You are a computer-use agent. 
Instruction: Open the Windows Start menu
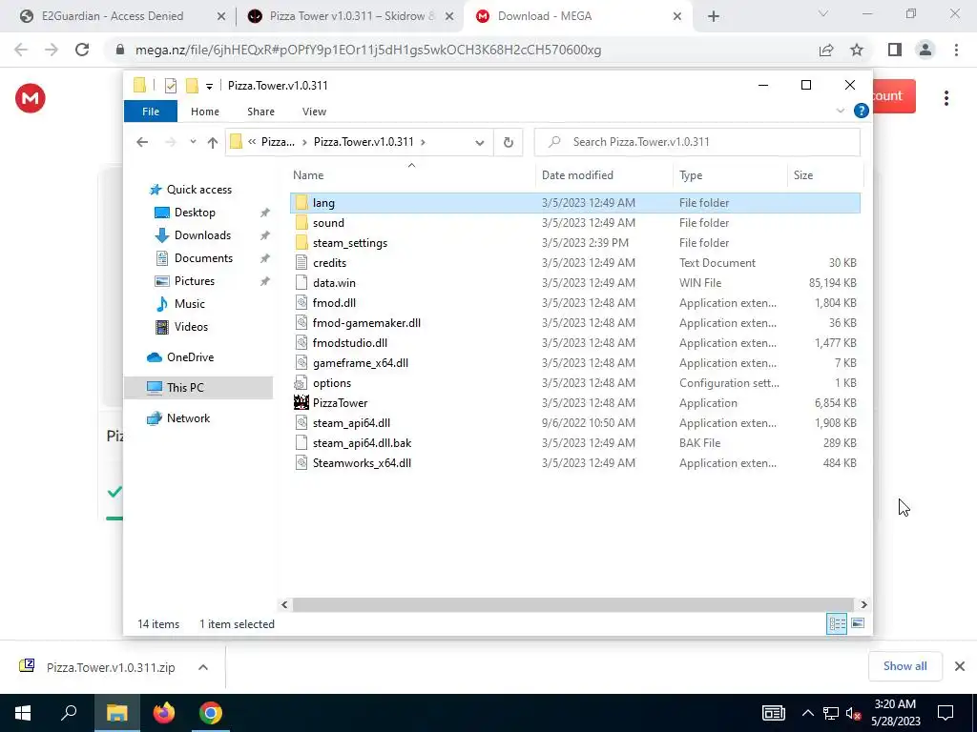(x=23, y=713)
